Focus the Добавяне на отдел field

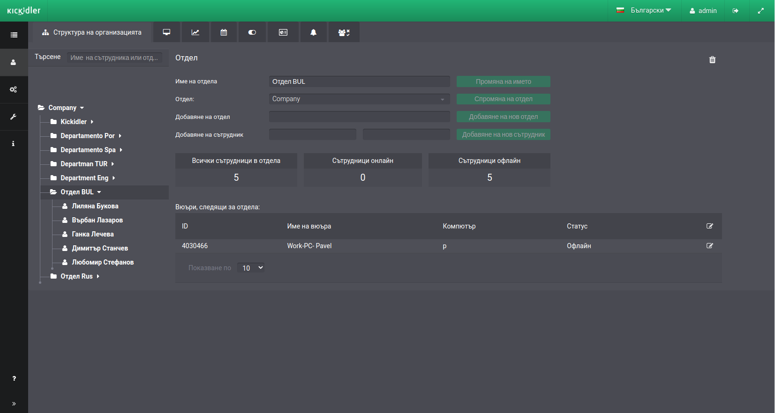pos(359,117)
